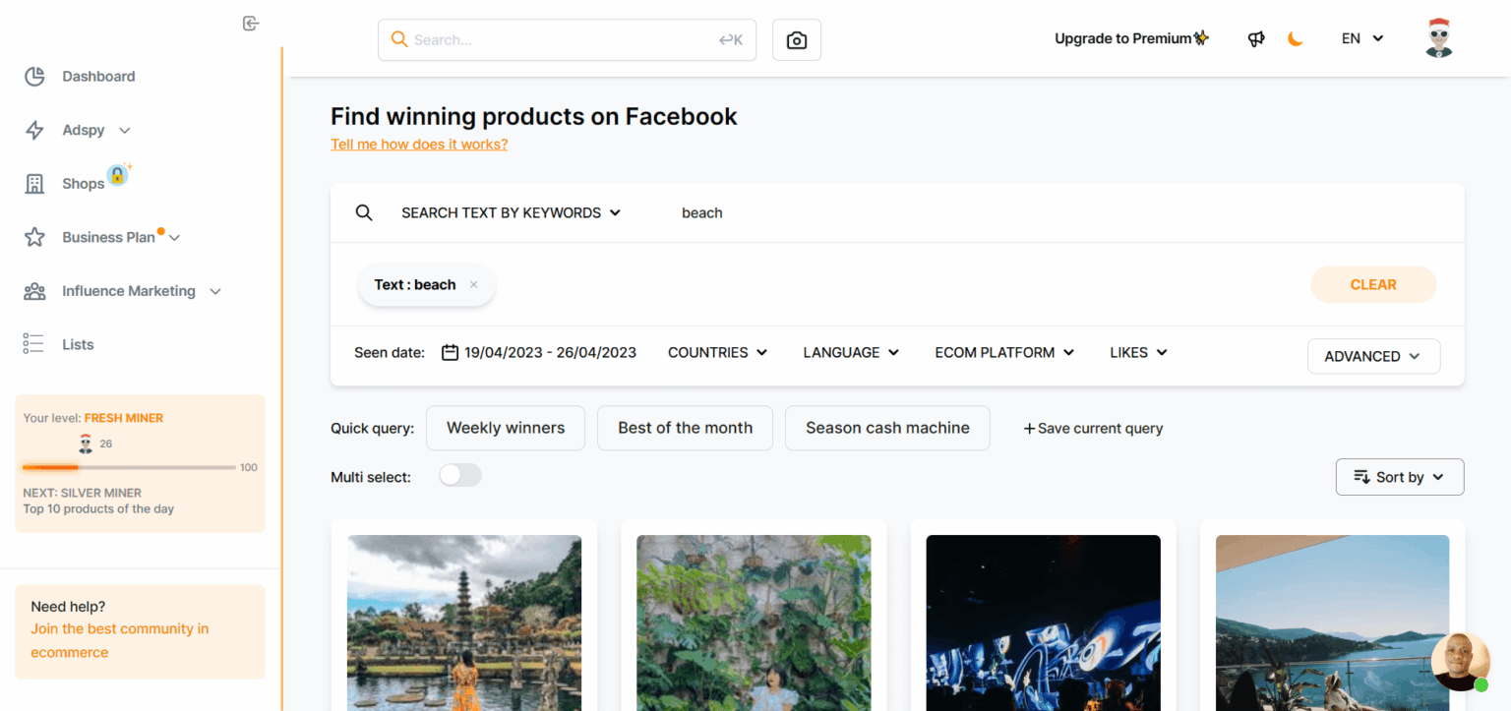Open the Sort by dropdown
1511x711 pixels.
tap(1400, 477)
